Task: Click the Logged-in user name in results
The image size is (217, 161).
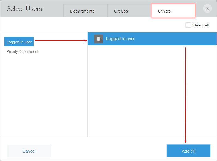Action: coord(120,39)
